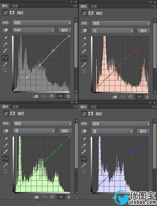Open the 预设 preset dropdown in Blue panel
Viewport: 157px width, 206px height.
(x=120, y=124)
